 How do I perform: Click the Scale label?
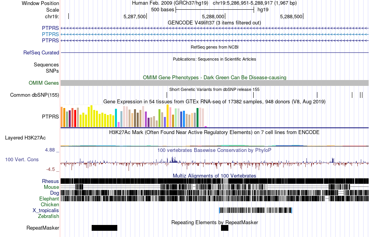(52, 10)
